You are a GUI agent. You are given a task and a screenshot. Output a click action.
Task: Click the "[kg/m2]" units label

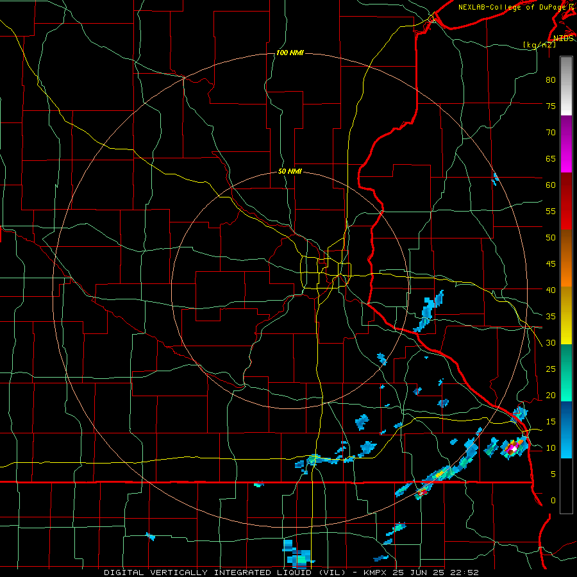539,45
